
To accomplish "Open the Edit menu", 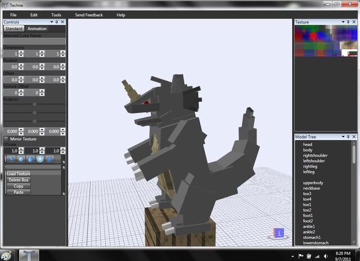I will 34,15.
